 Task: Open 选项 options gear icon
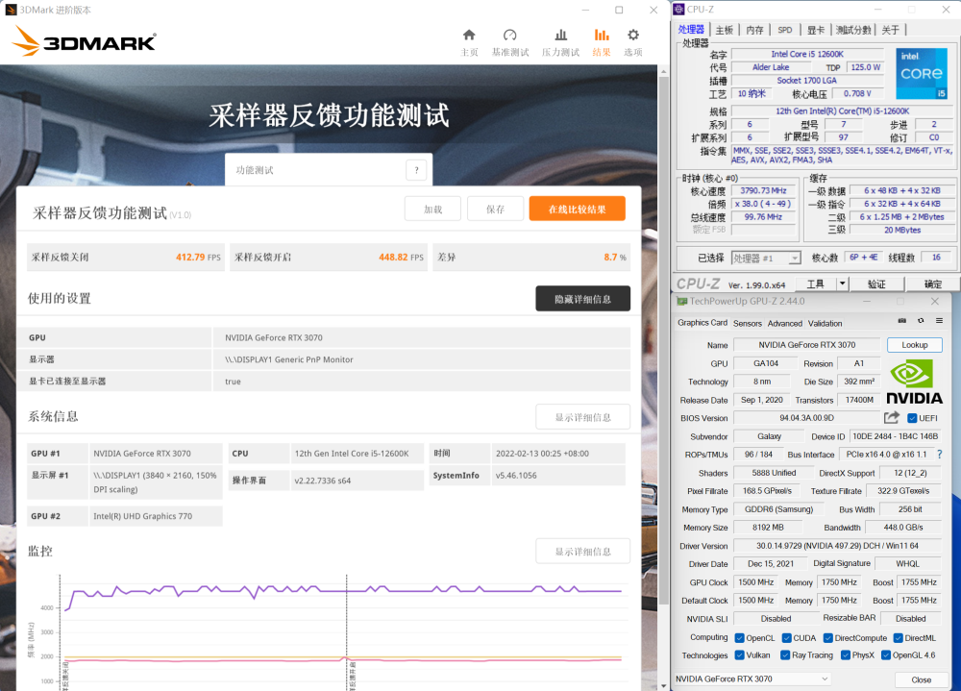(x=633, y=35)
